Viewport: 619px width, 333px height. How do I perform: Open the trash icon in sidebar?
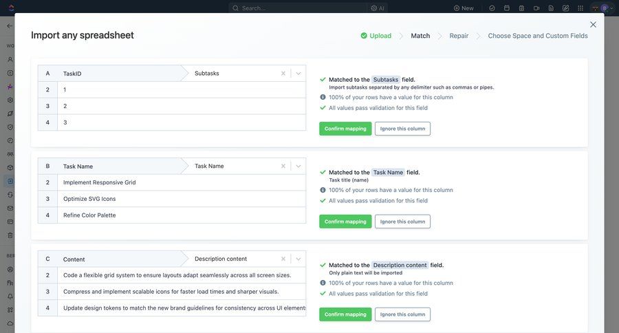tap(10, 235)
